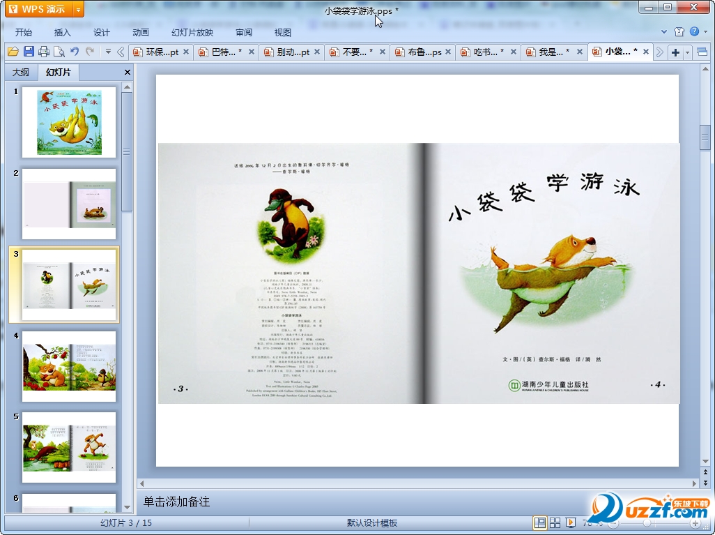Image resolution: width=715 pixels, height=535 pixels.
Task: Switch to normal view icon
Action: [540, 522]
